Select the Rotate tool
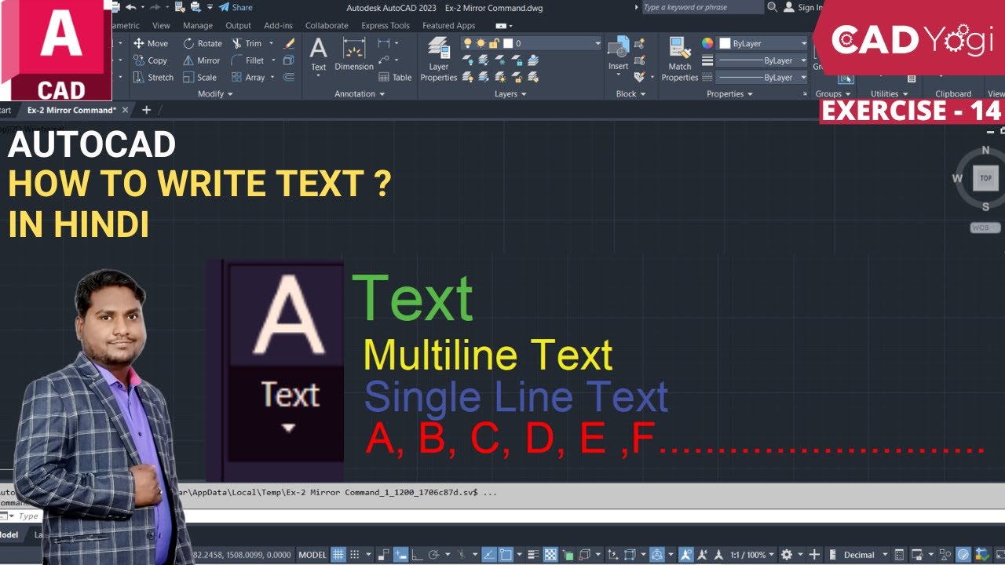Viewport: 1005px width, 565px height. point(203,44)
